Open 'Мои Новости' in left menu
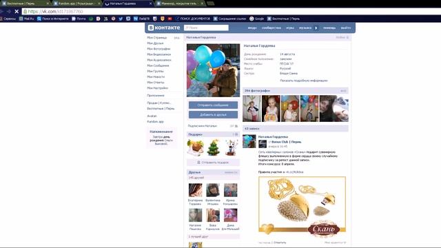441x248 pixels. pos(156,77)
